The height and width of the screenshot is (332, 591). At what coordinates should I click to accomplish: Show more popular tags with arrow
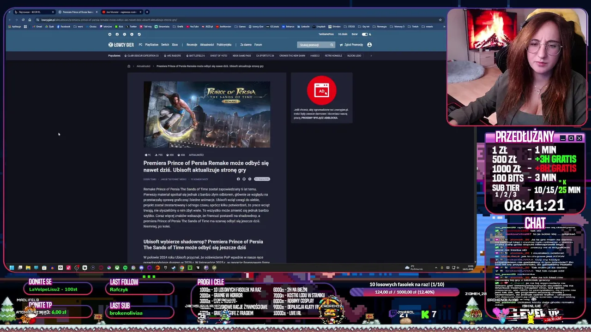371,56
